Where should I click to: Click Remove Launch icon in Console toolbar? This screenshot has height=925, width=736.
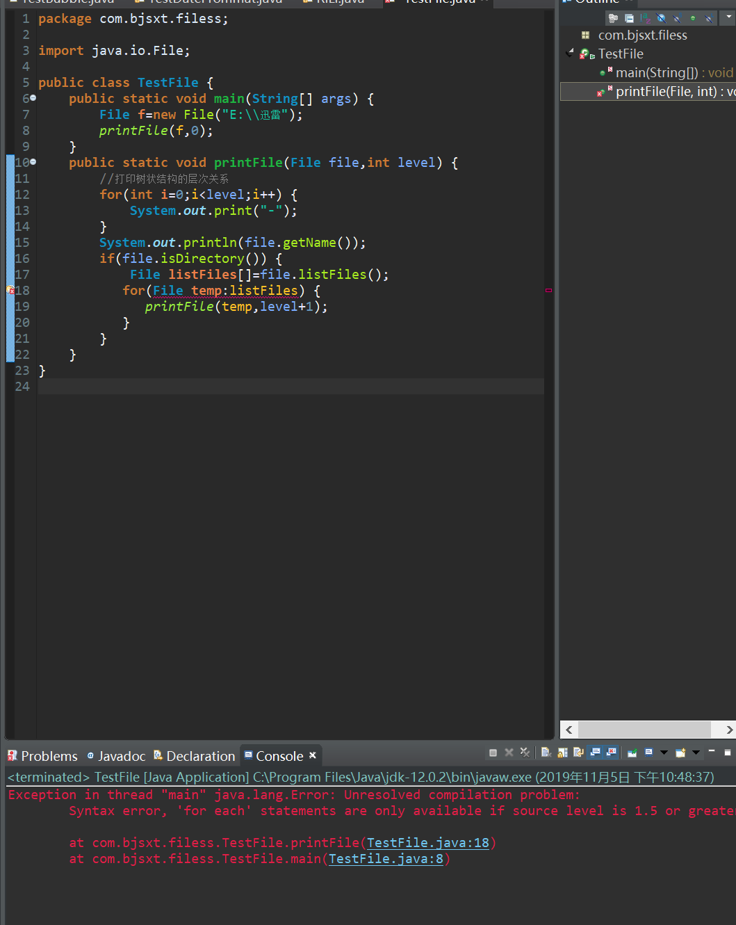(509, 753)
